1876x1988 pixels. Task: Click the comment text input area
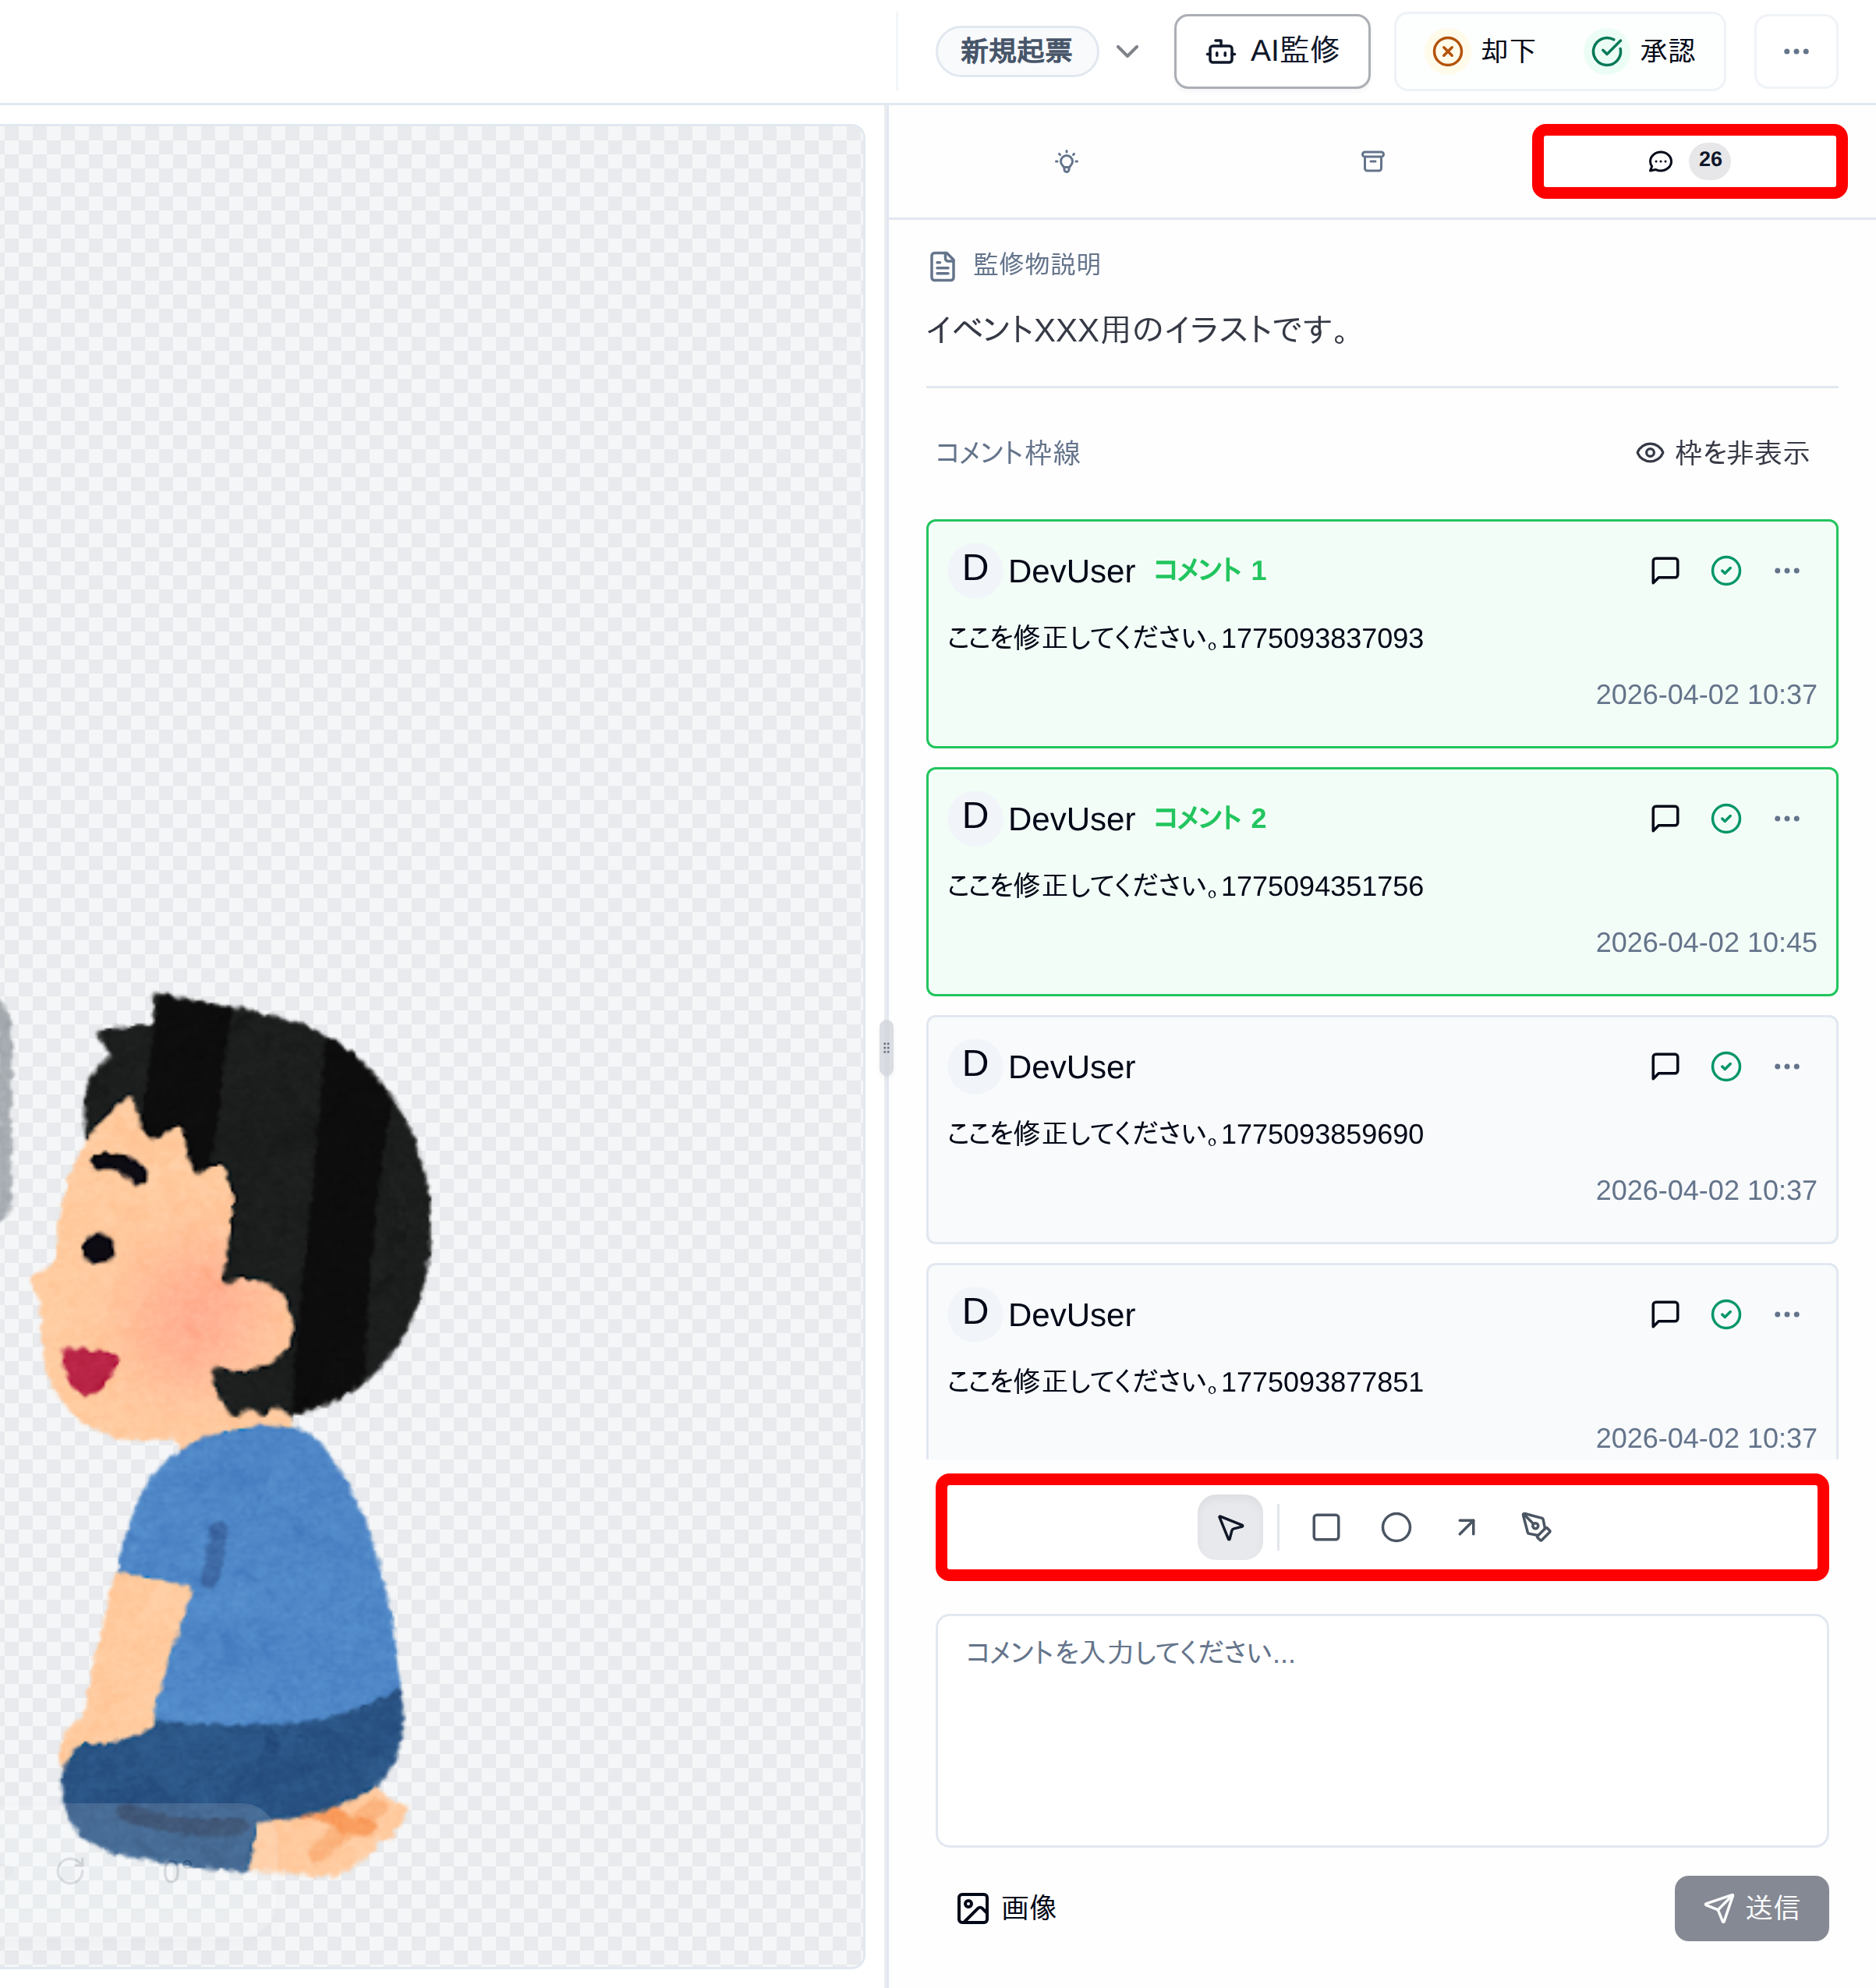tap(1381, 1729)
